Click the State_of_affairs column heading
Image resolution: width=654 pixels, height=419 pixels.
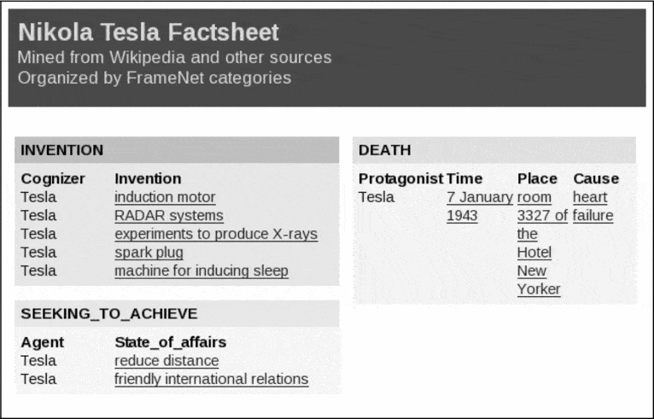tap(170, 342)
